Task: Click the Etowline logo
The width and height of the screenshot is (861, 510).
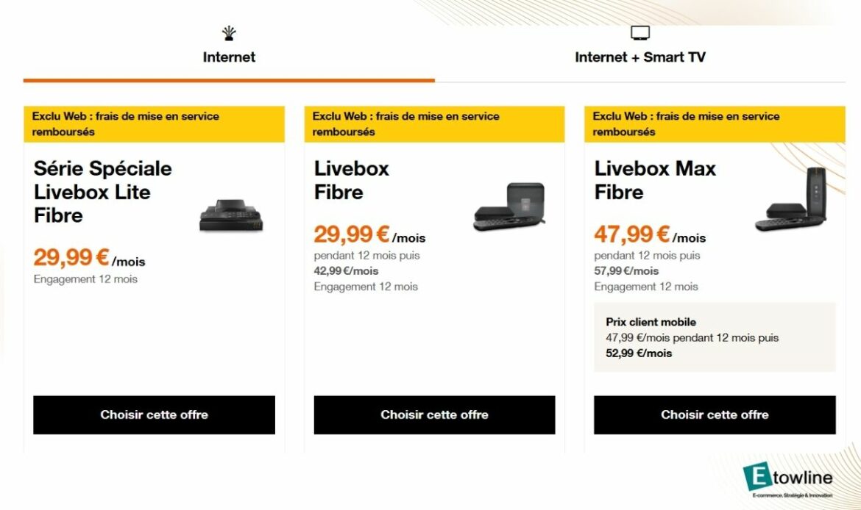Action: (787, 481)
